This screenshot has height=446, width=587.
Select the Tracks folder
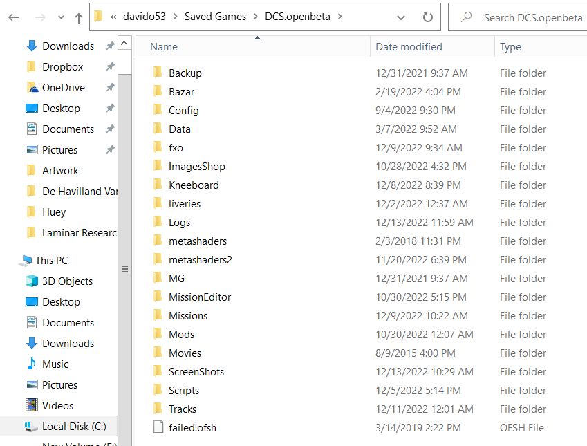tap(183, 409)
